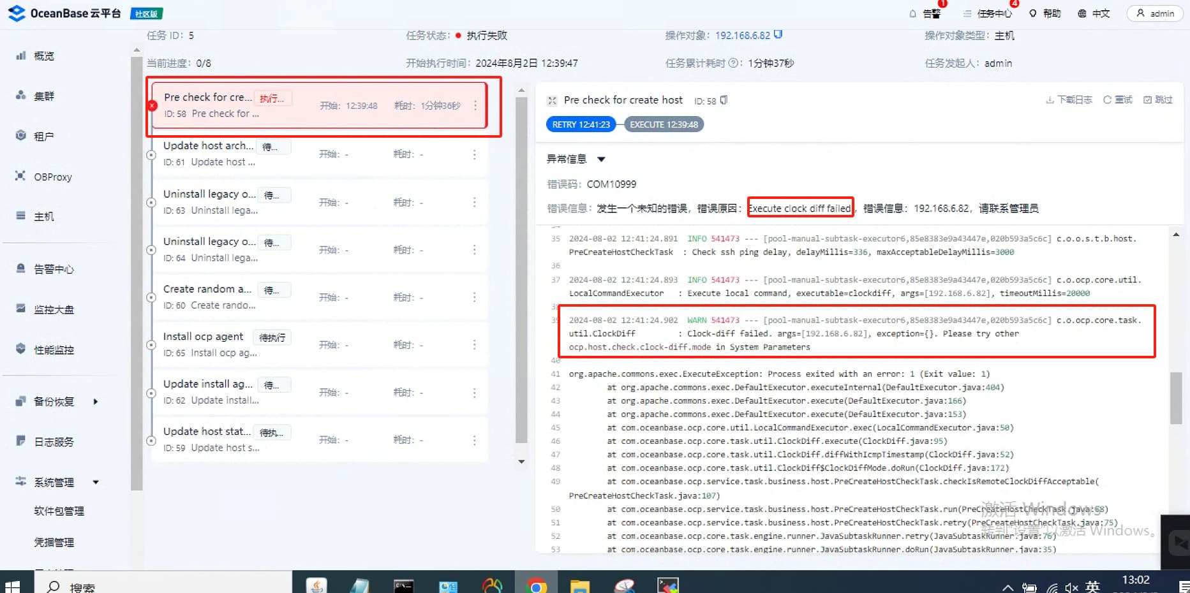Select the Update host stat subtask ID 59

319,439
